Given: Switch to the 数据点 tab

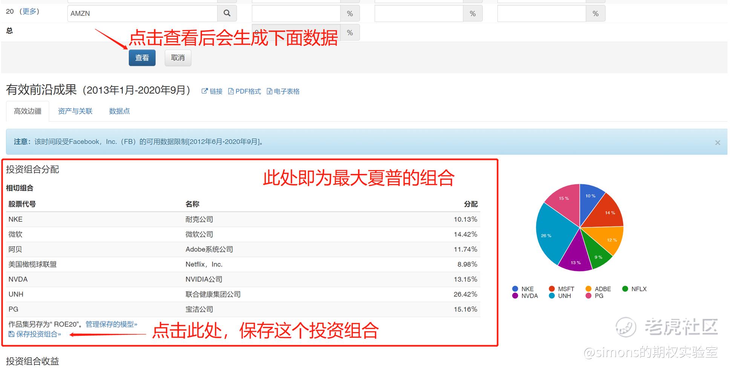Looking at the screenshot, I should coord(119,111).
